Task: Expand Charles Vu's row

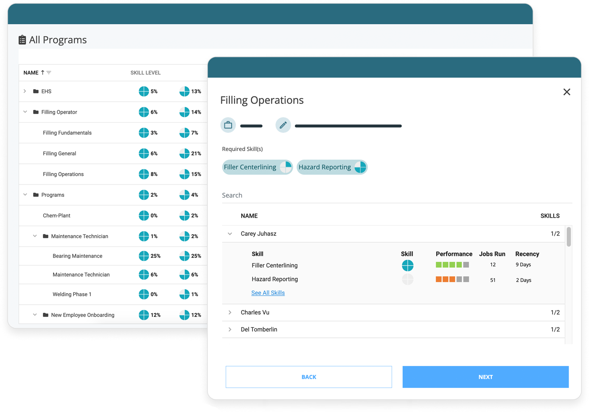Action: pyautogui.click(x=230, y=312)
